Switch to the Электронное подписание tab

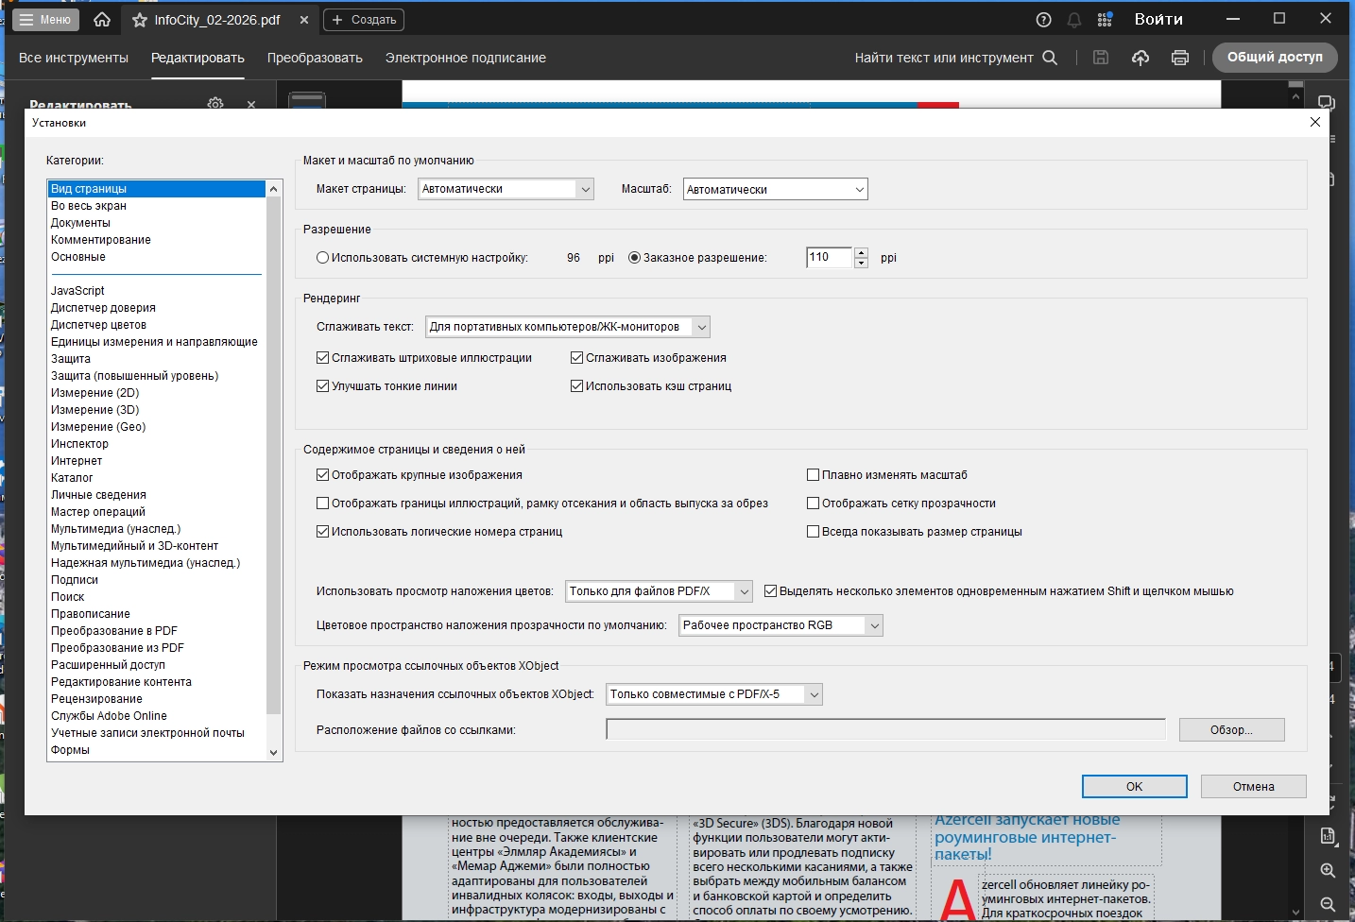coord(466,58)
